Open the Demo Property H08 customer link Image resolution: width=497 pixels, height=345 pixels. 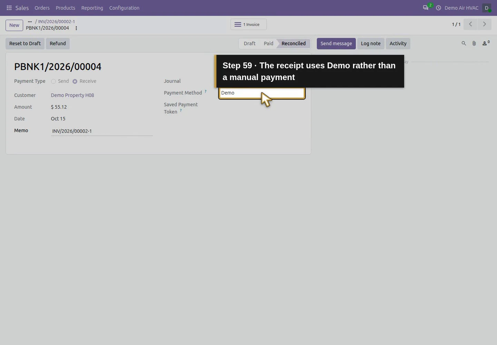coord(72,95)
